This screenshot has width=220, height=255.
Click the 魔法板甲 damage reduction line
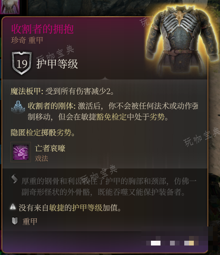coord(62,91)
